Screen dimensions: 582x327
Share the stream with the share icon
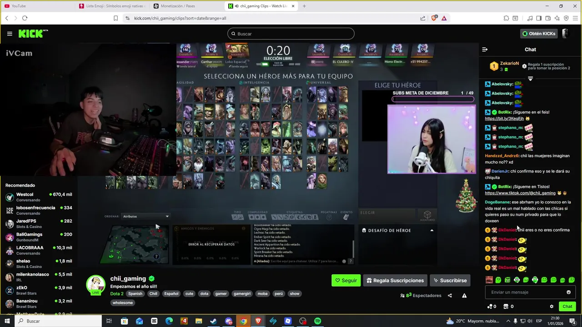click(450, 296)
